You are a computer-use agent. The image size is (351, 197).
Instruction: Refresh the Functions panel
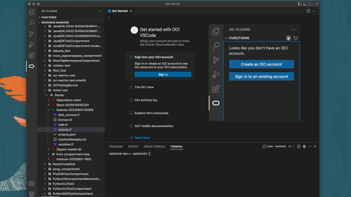(295, 38)
